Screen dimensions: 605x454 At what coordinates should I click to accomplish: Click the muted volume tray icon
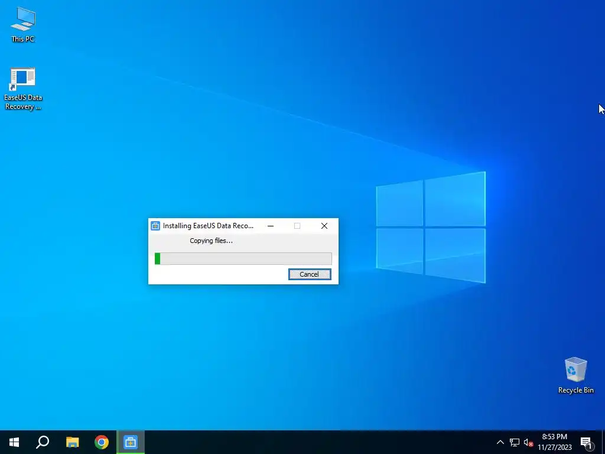[x=528, y=442]
